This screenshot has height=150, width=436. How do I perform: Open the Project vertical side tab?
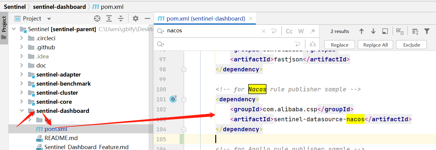[4, 28]
